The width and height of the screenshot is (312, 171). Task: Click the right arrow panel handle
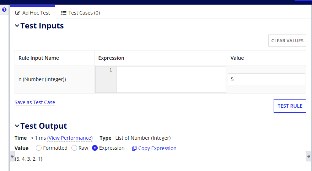(308, 156)
